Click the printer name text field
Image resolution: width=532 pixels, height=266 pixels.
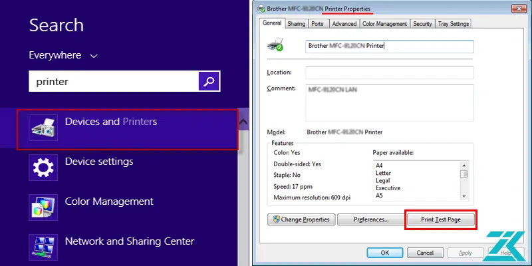point(390,46)
